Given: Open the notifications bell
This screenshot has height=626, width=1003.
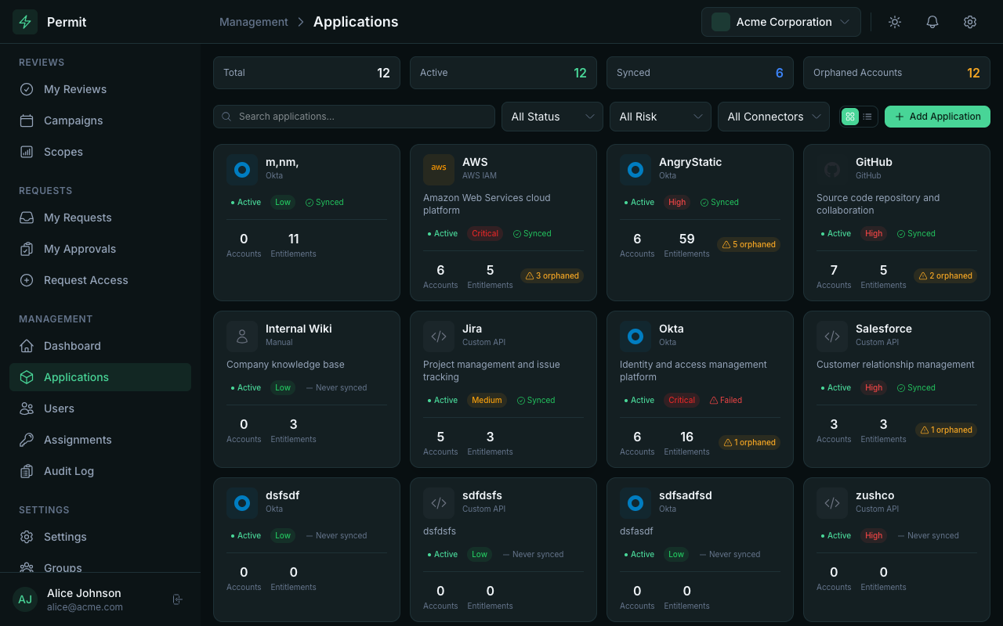Looking at the screenshot, I should point(932,22).
